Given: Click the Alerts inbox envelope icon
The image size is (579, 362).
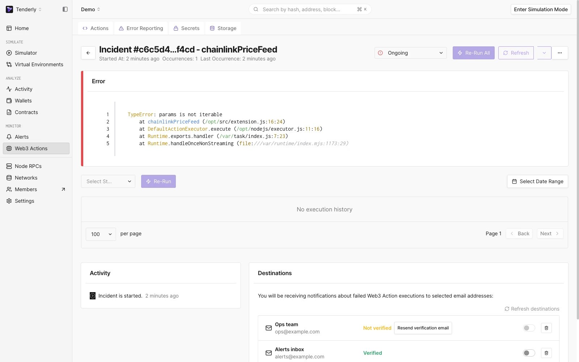Looking at the screenshot, I should [x=269, y=353].
